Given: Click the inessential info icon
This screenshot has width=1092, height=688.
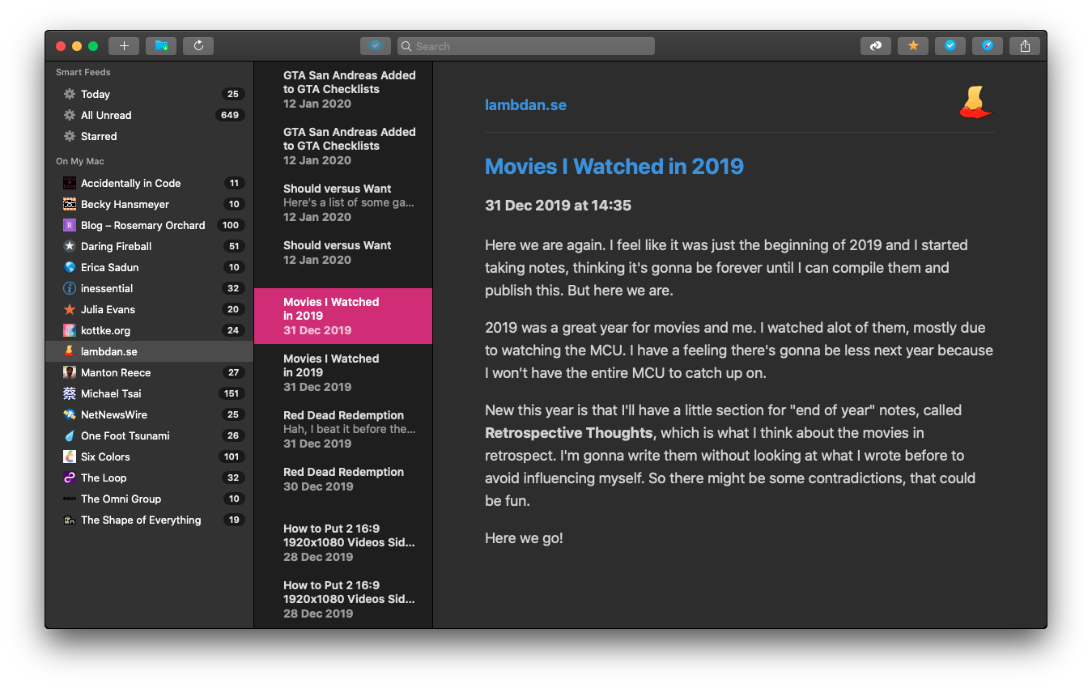Looking at the screenshot, I should pos(70,288).
